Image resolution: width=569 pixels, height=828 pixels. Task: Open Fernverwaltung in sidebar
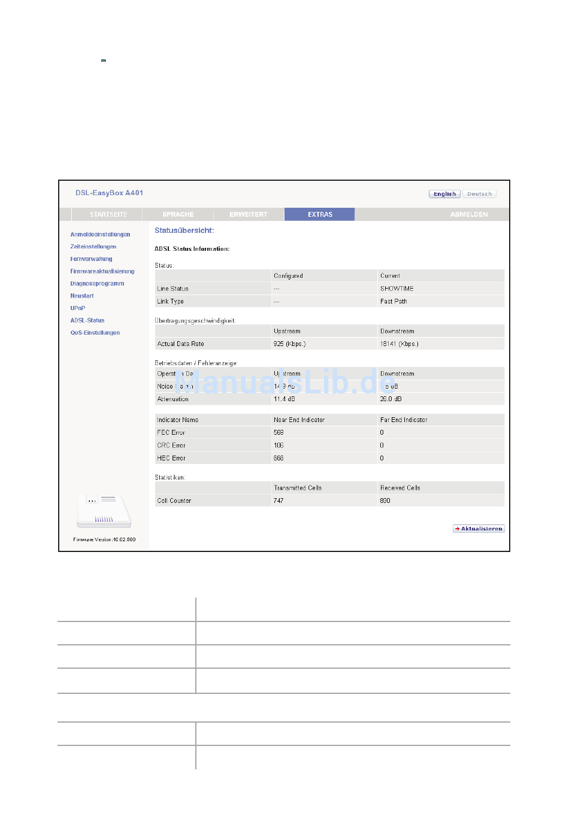(x=91, y=259)
